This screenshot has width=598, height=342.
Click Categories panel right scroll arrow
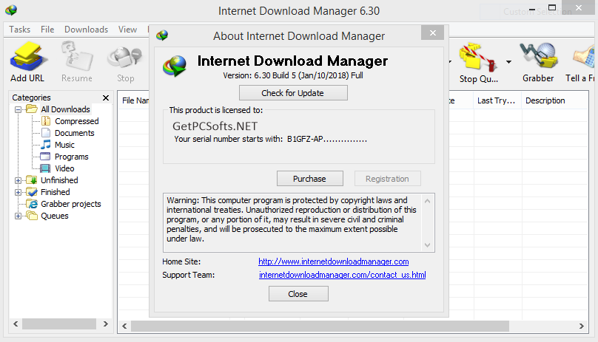(x=106, y=324)
